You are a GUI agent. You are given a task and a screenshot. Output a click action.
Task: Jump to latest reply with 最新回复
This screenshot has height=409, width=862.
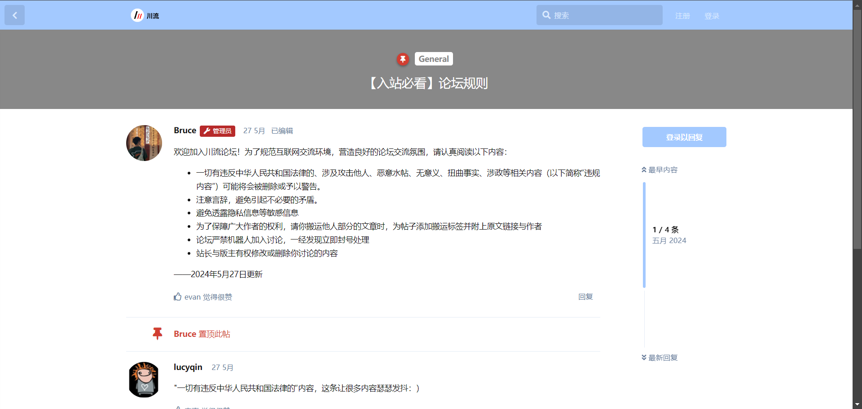click(x=660, y=357)
